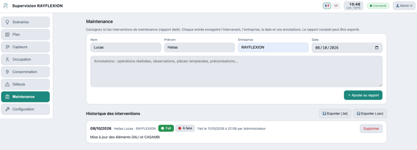Log out with the Admin X button
The height and width of the screenshot is (150, 417).
pos(404,6)
